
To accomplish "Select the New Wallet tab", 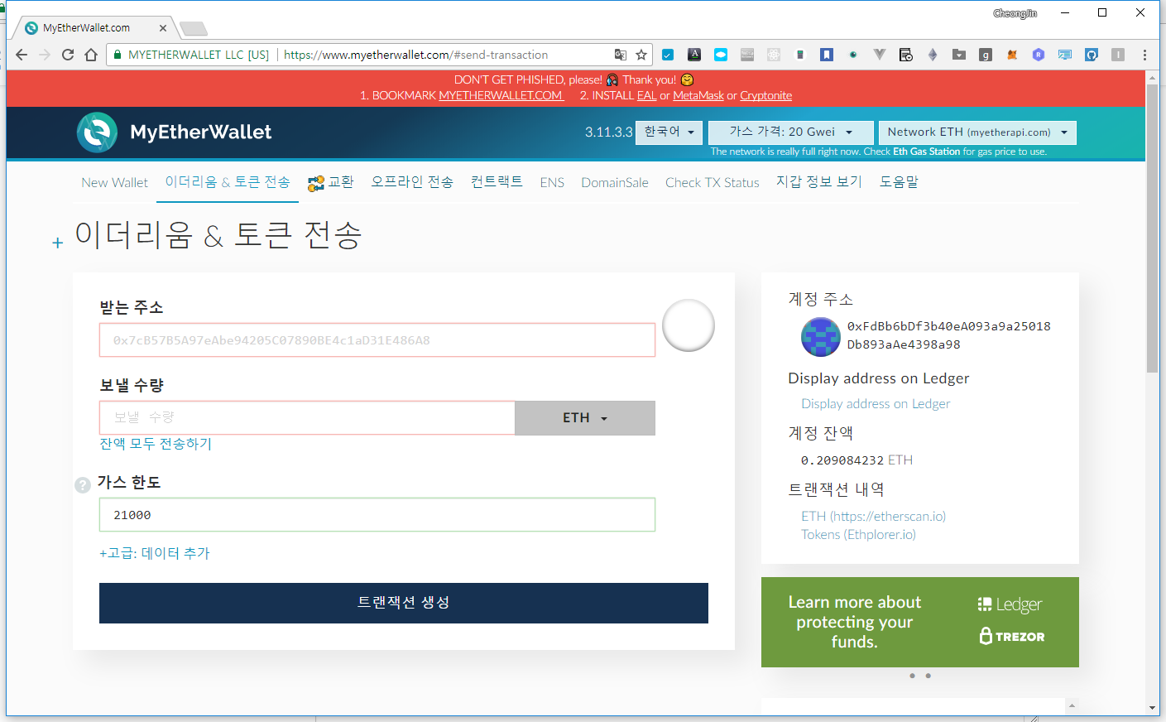I will coord(114,182).
